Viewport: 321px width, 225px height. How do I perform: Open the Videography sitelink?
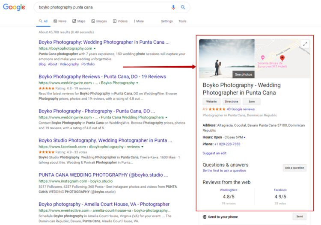[69, 64]
